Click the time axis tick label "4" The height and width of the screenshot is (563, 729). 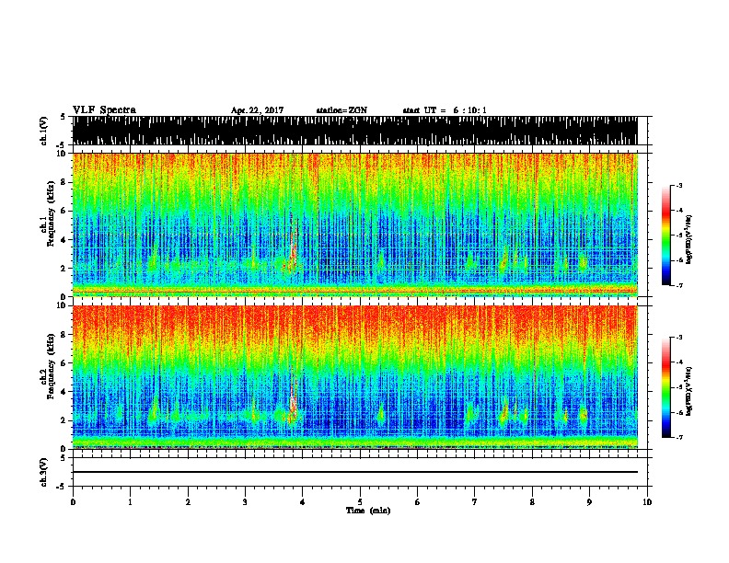coord(303,502)
